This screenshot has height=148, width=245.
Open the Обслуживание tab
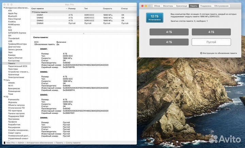coord(222,6)
